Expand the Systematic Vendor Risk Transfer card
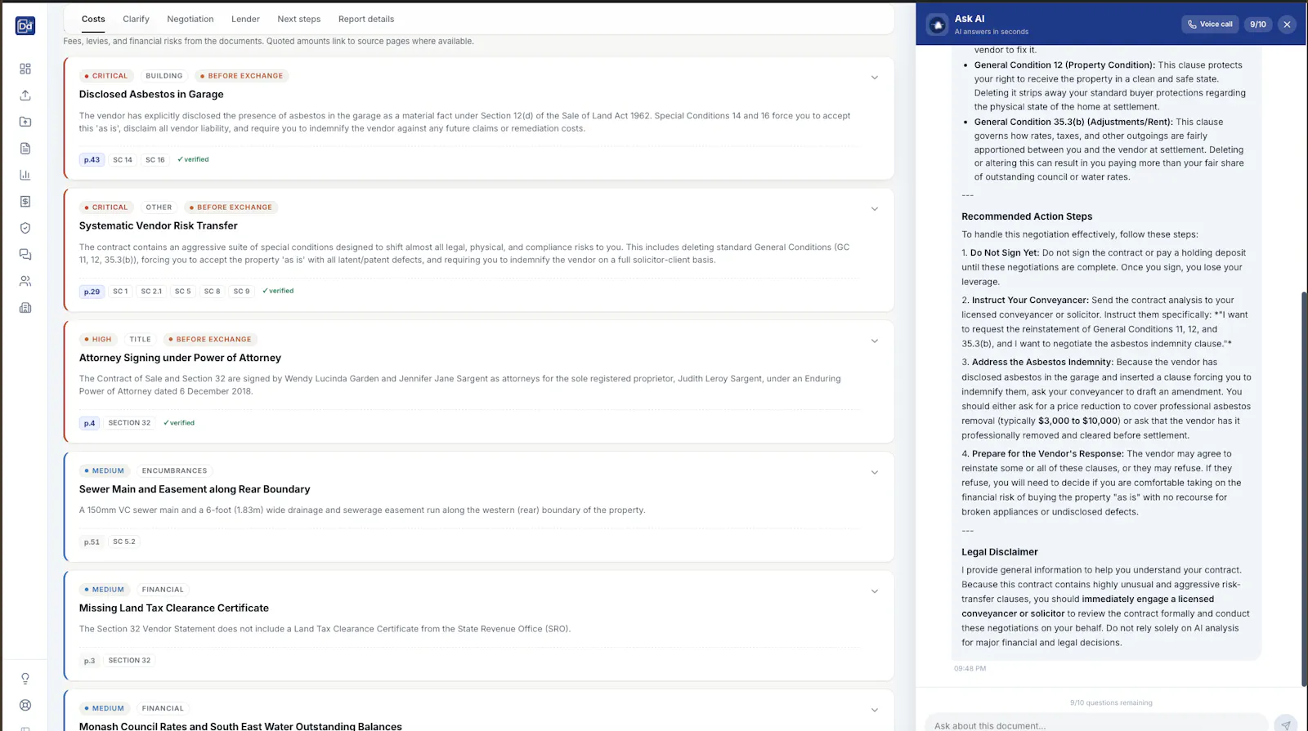The image size is (1308, 731). tap(874, 209)
